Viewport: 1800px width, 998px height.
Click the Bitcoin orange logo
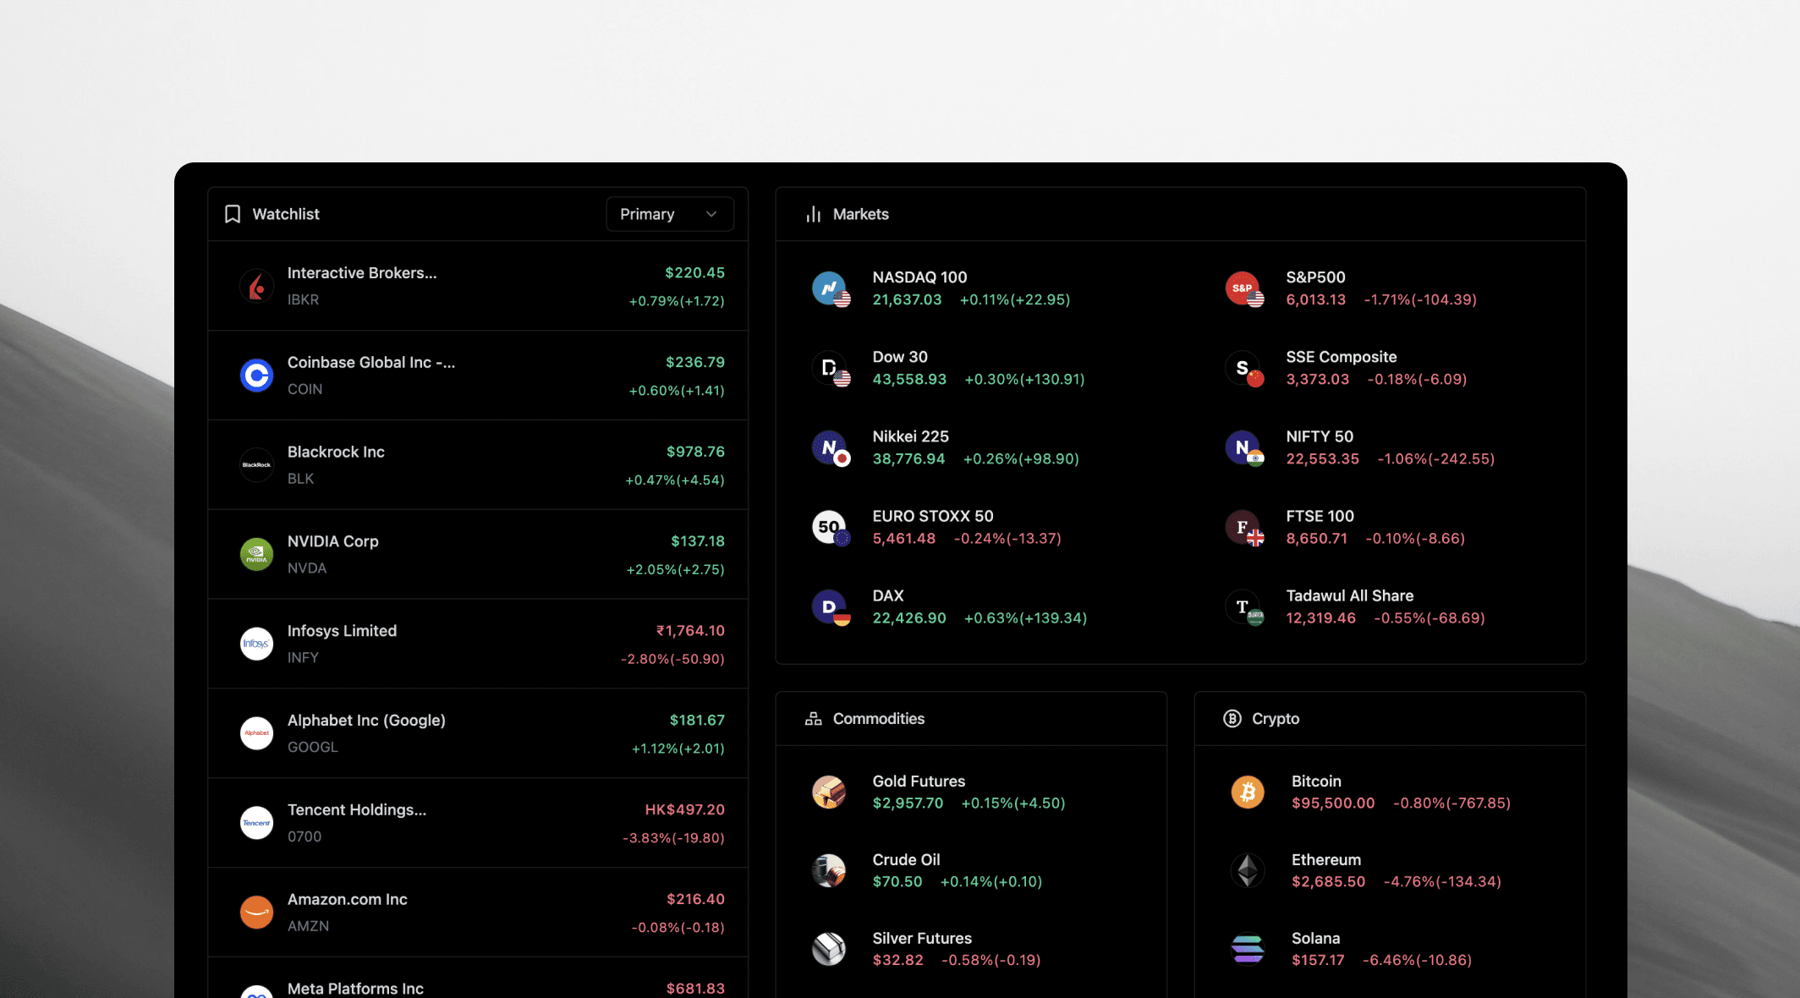(1248, 792)
